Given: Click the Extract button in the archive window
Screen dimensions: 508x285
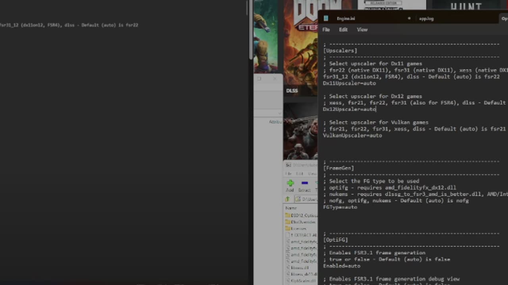Looking at the screenshot, I should [304, 185].
